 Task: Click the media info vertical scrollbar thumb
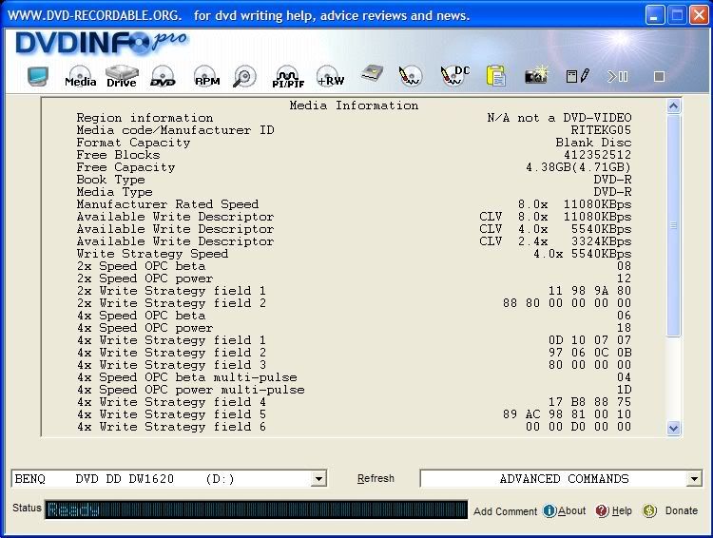point(673,225)
